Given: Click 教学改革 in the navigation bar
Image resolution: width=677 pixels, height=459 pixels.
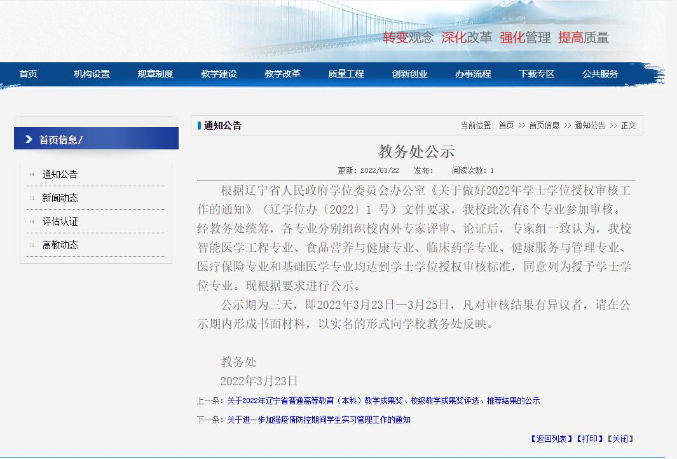Looking at the screenshot, I should [x=282, y=74].
